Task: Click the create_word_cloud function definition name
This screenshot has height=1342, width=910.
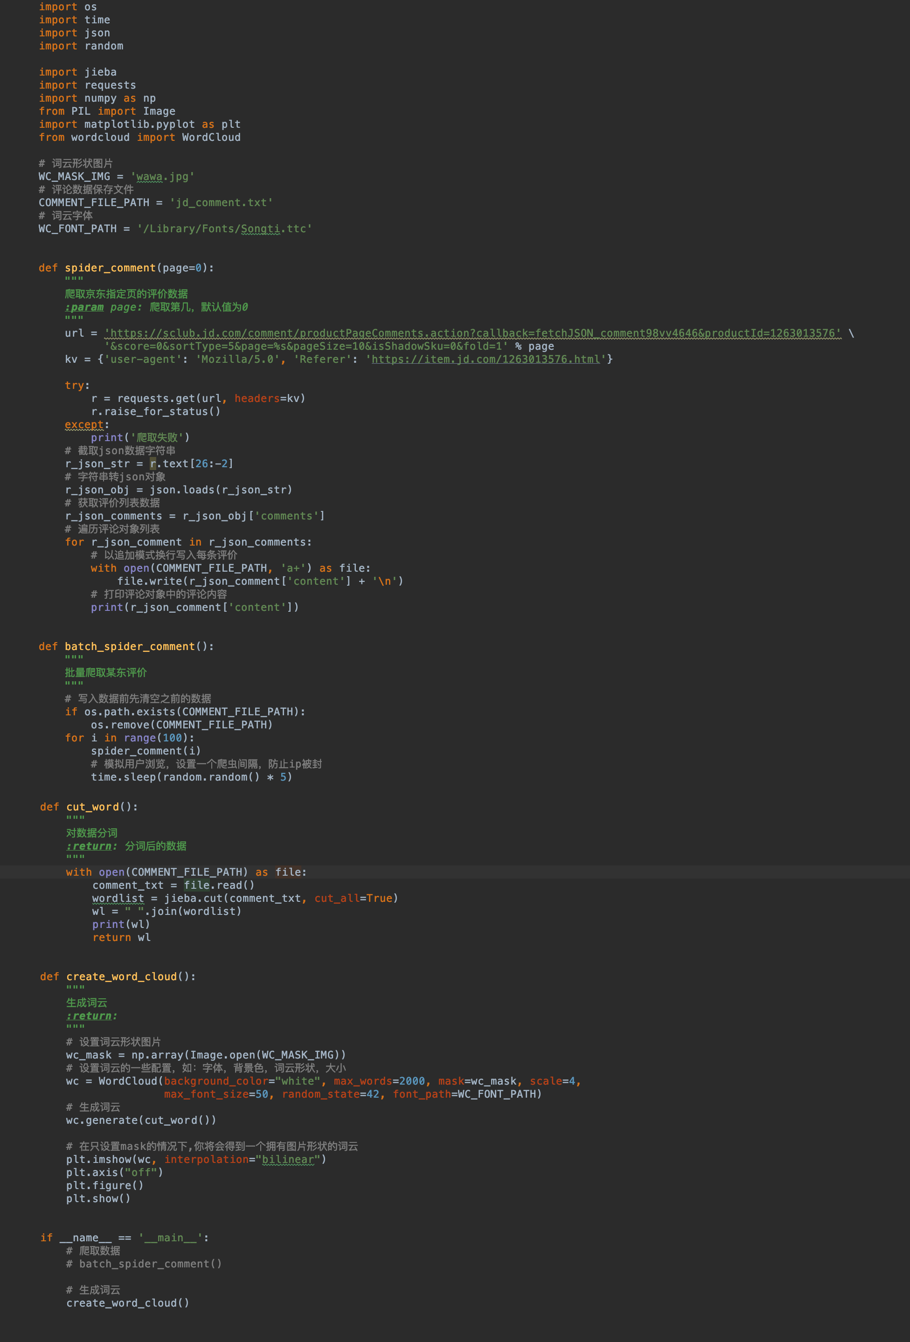Action: coord(121,976)
